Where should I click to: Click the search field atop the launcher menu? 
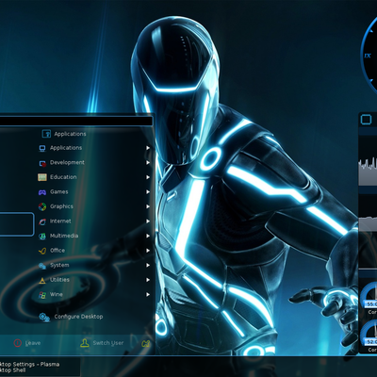point(76,122)
